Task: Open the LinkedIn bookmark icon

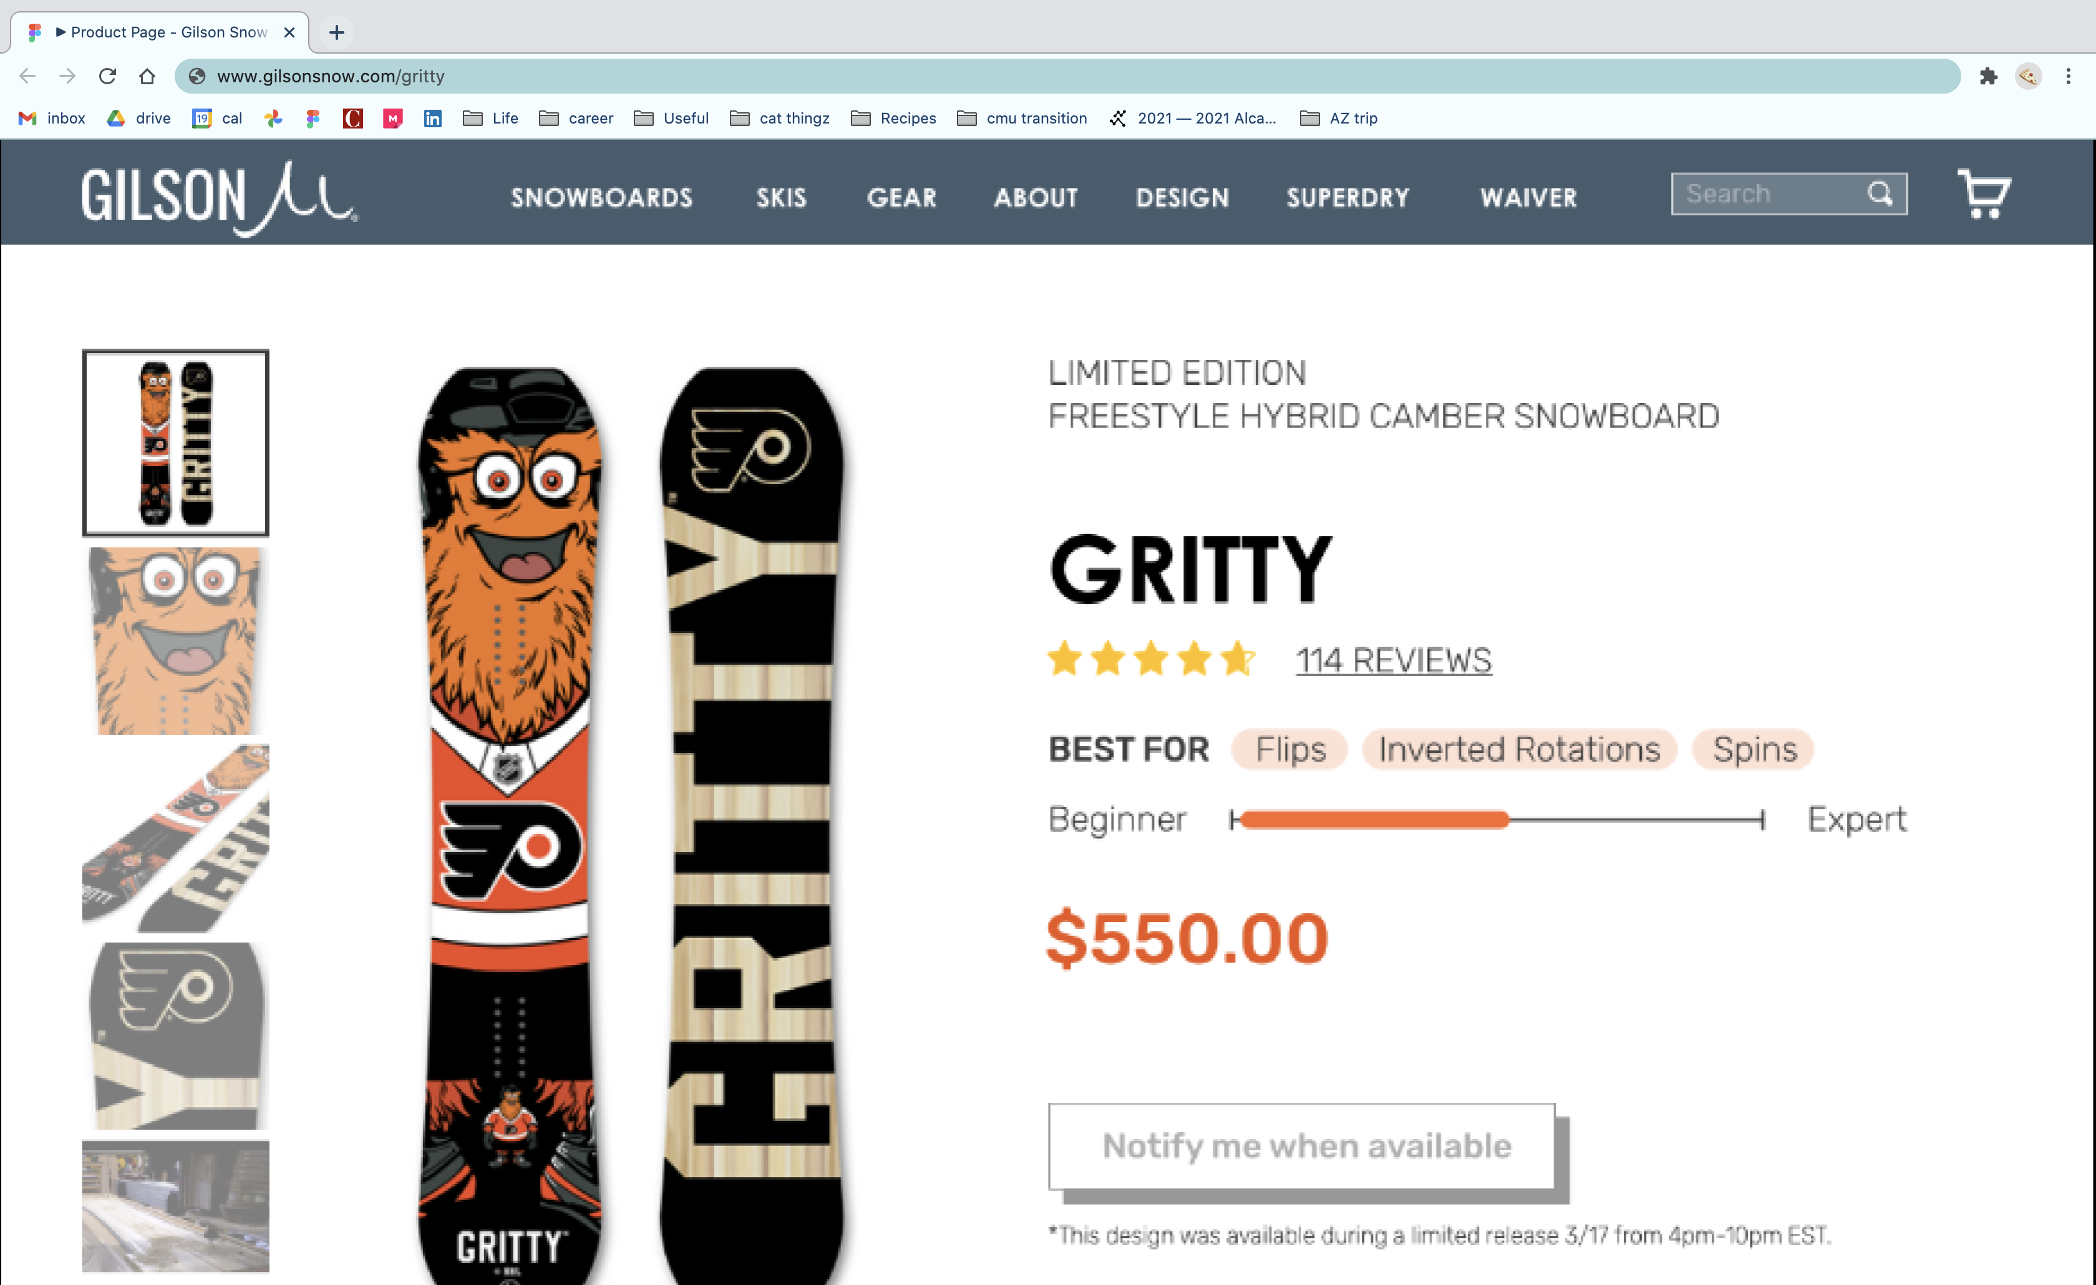Action: point(432,119)
